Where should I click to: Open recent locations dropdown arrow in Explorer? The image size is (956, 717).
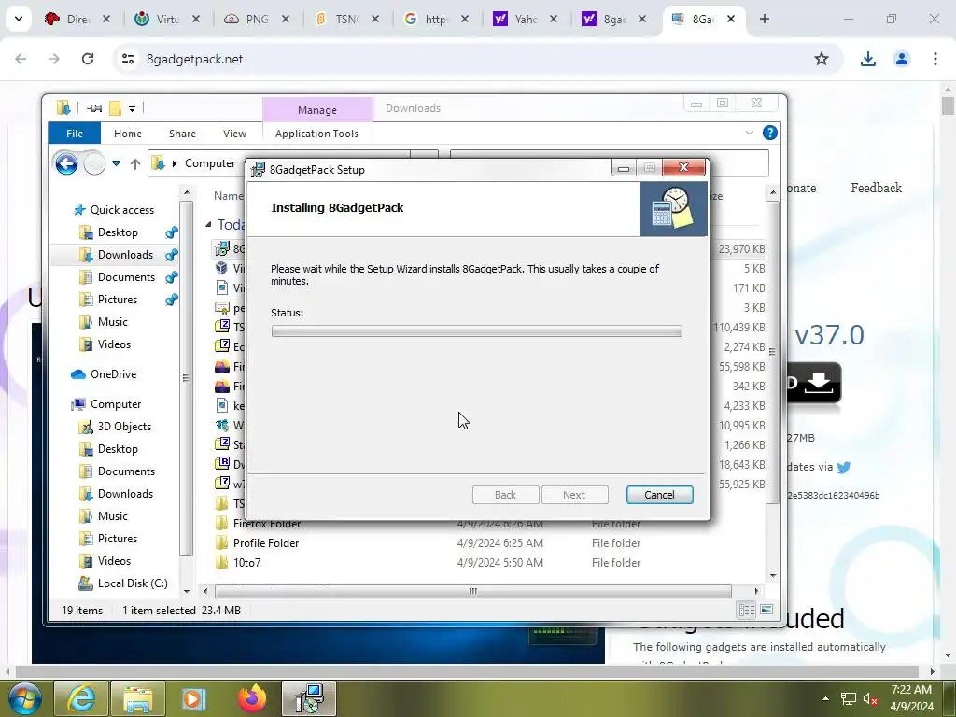tap(116, 163)
